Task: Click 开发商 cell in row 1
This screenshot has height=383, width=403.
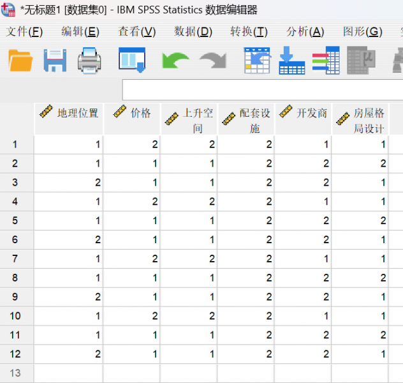Action: [x=303, y=144]
